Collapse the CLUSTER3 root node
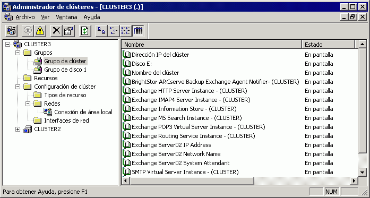Screen dimensions: 370x198 (x=8, y=44)
